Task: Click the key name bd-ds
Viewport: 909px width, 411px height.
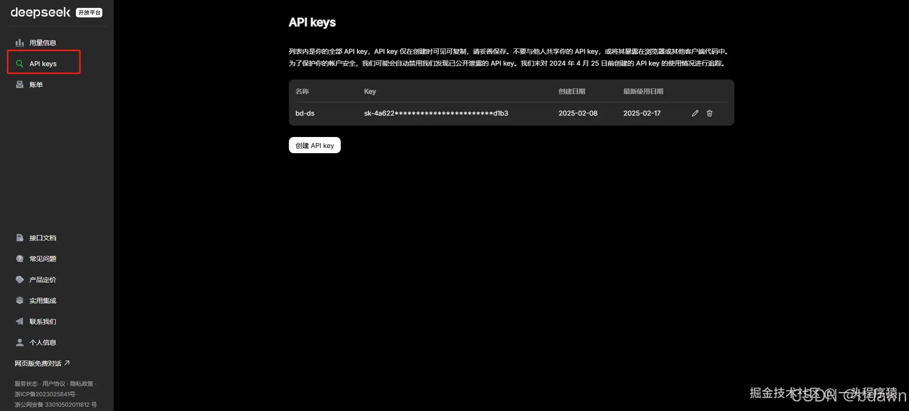Action: point(305,113)
